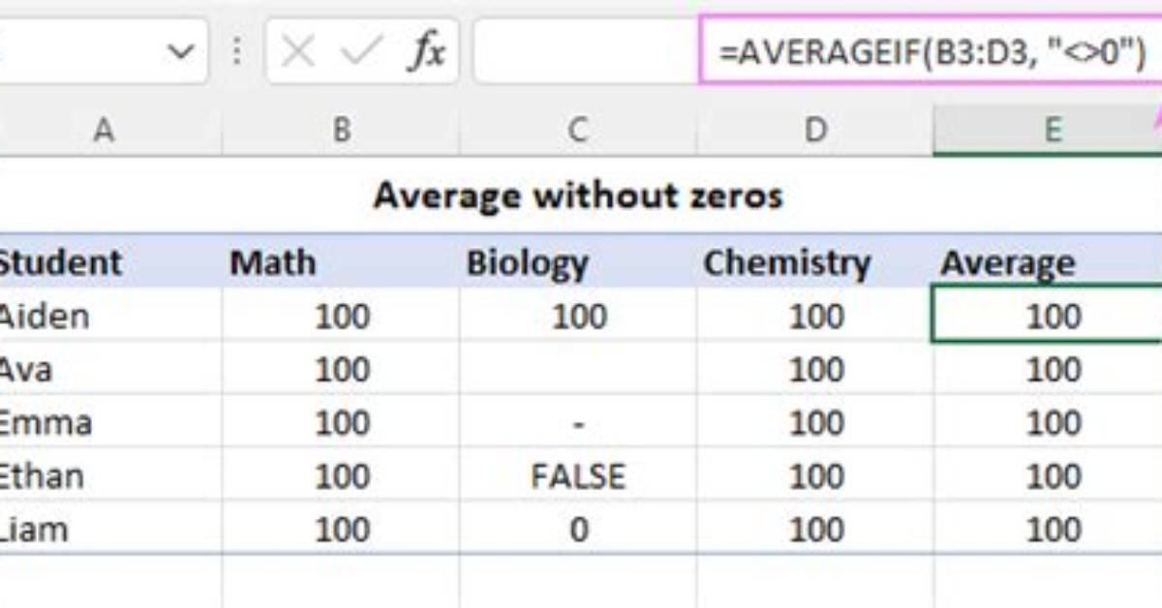Select the Emma name cell

point(110,422)
